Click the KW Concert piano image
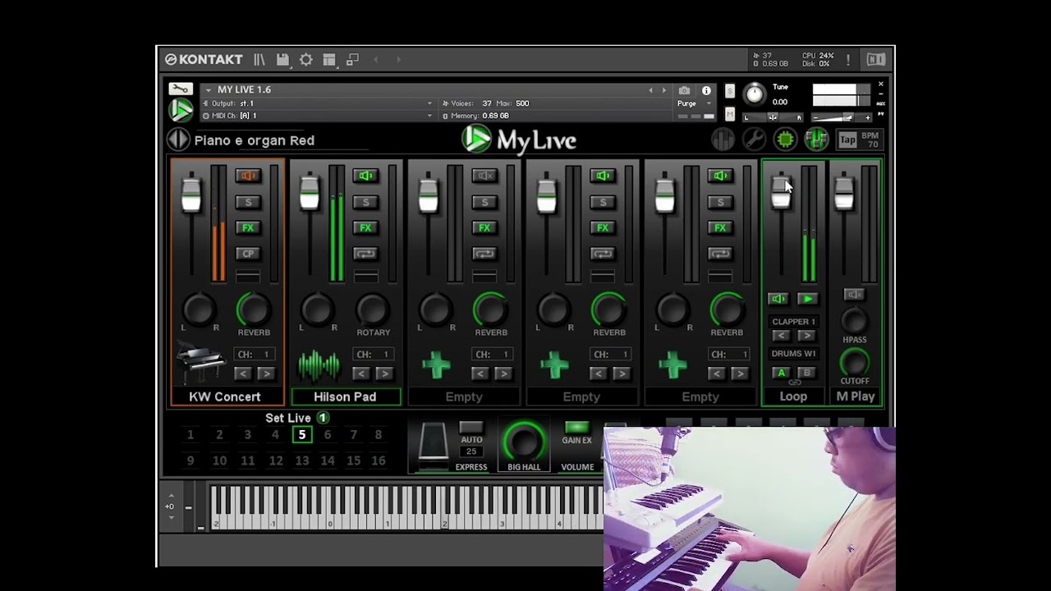 coord(200,364)
